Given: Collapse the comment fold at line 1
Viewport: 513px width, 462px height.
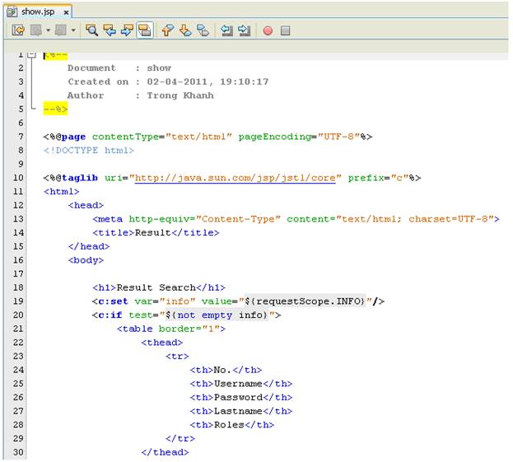Looking at the screenshot, I should click(x=31, y=54).
